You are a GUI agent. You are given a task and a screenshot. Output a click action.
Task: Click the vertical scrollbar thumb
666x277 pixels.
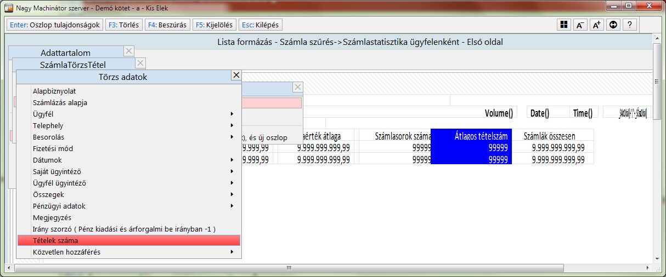coord(657,82)
